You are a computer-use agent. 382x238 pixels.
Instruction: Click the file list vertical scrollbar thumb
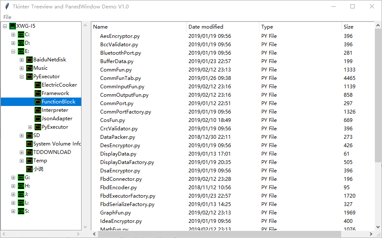click(378, 95)
